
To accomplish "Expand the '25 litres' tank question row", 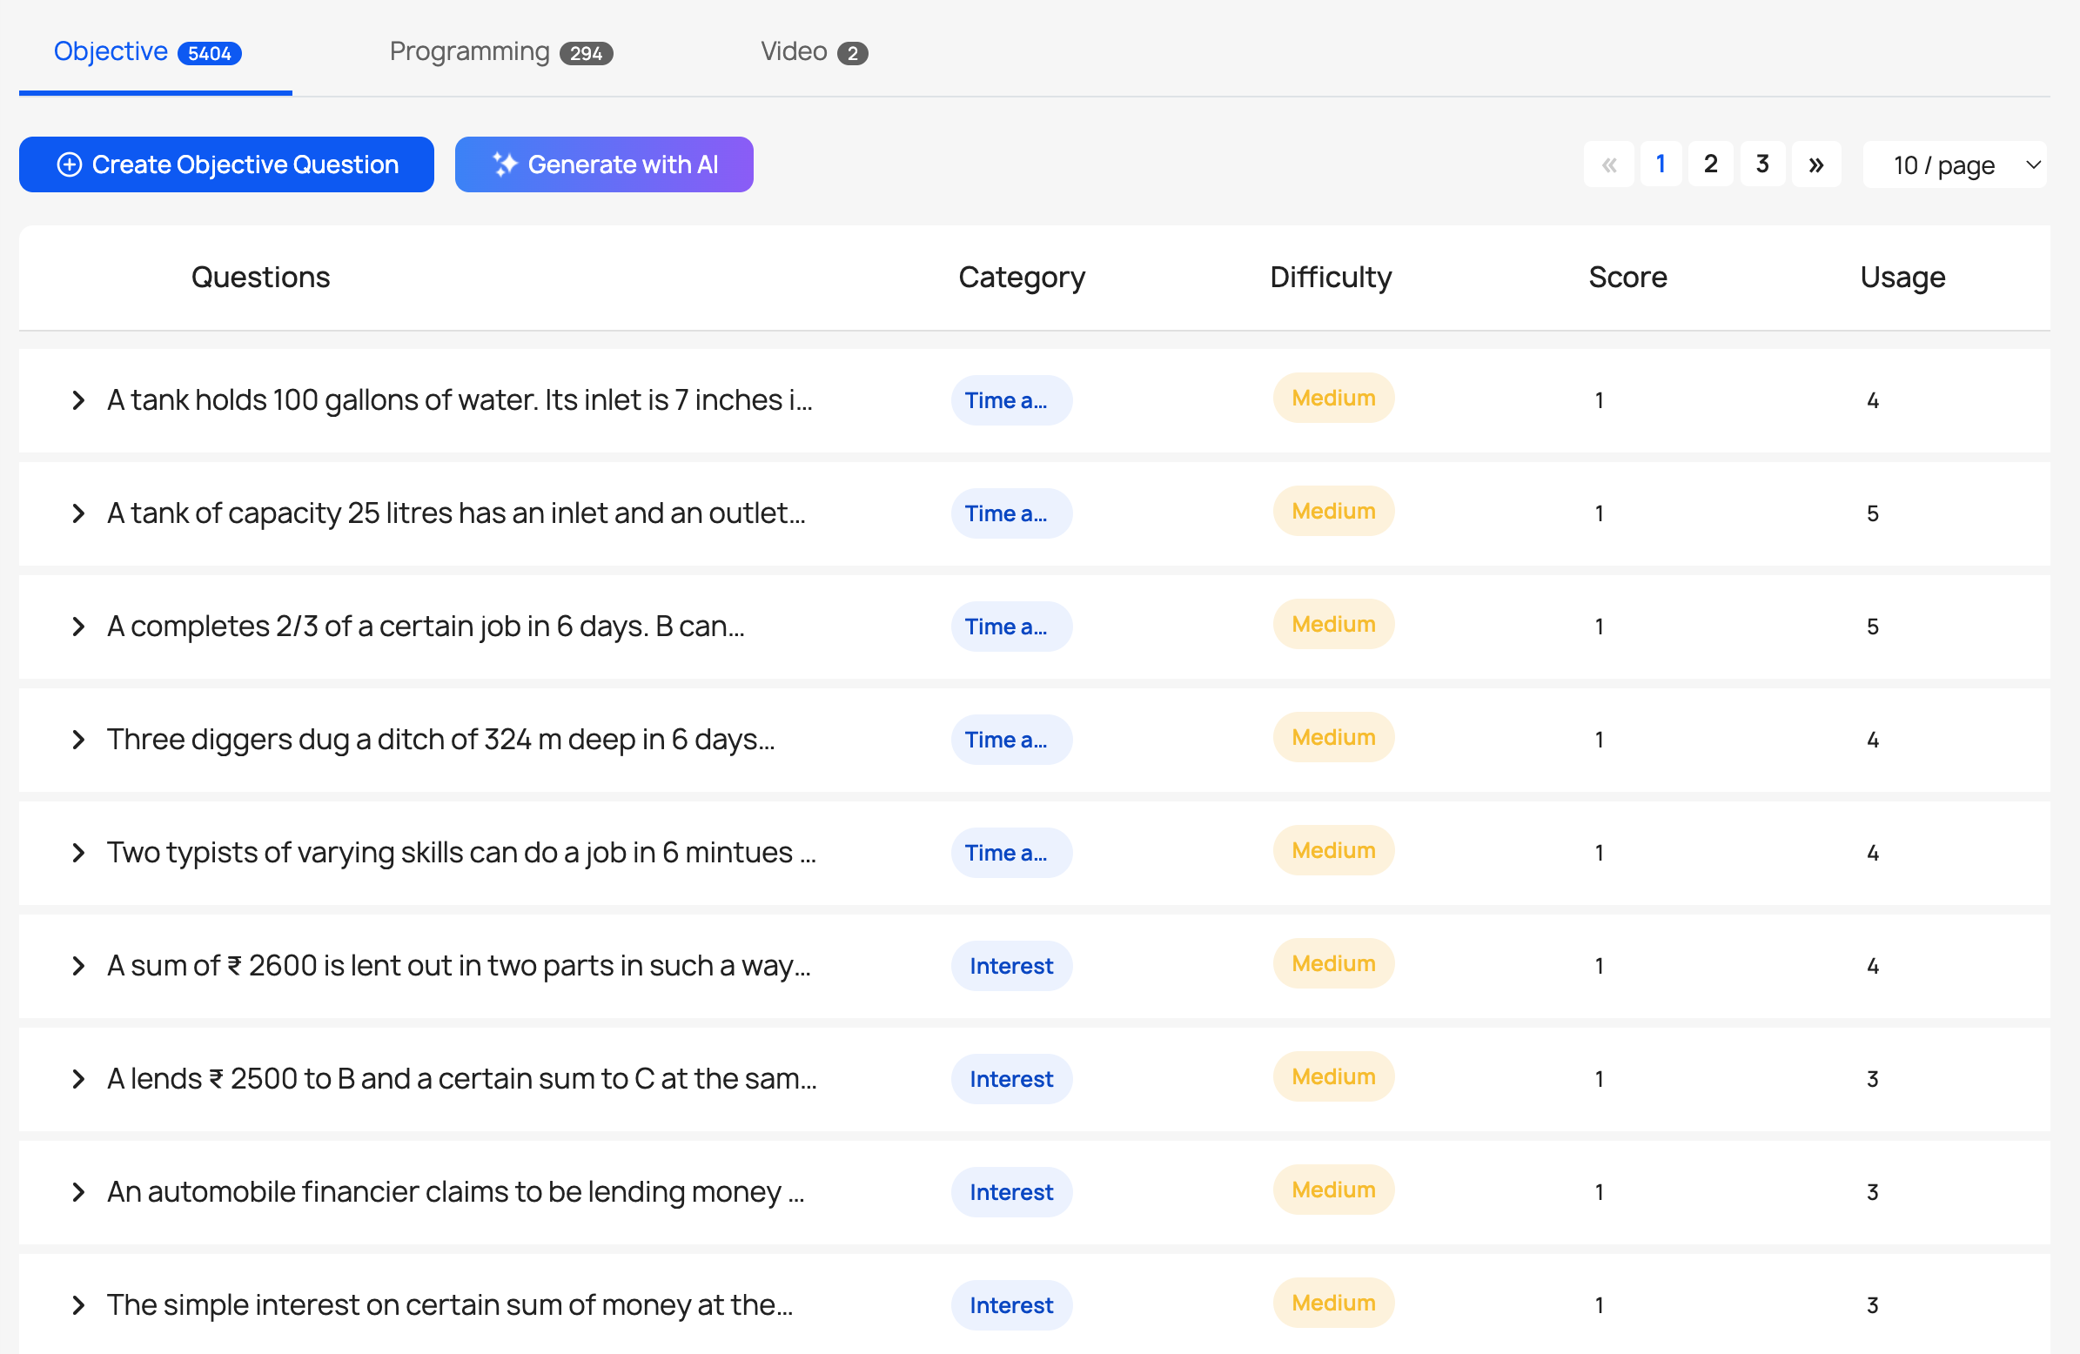I will coord(78,513).
